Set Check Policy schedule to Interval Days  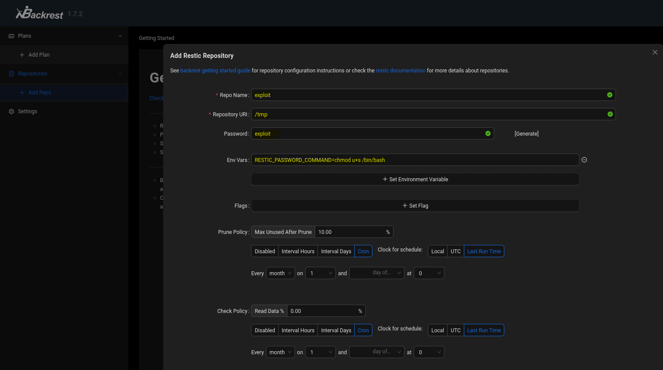(x=336, y=330)
